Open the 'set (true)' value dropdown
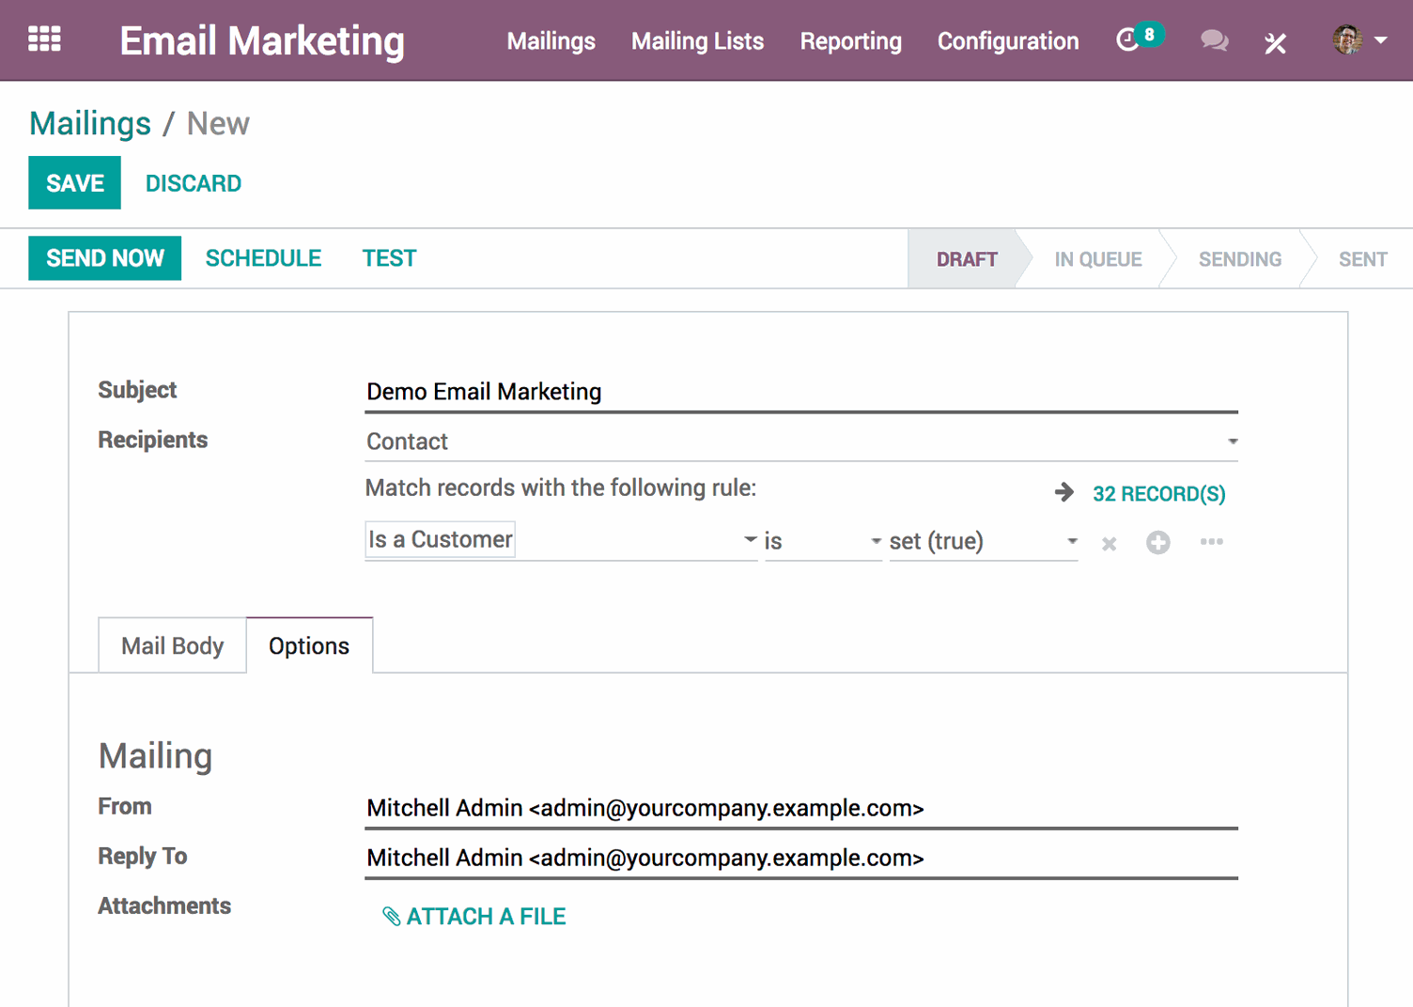Screen dimensions: 1413x1007 pyautogui.click(x=1071, y=541)
